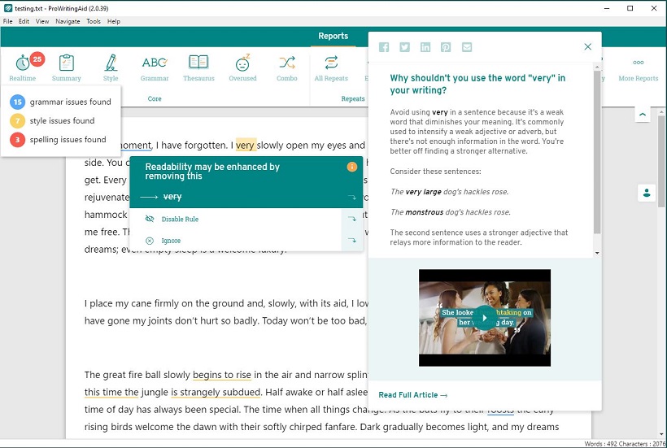Image resolution: width=667 pixels, height=448 pixels.
Task: Open the Realtime report
Action: tap(23, 67)
